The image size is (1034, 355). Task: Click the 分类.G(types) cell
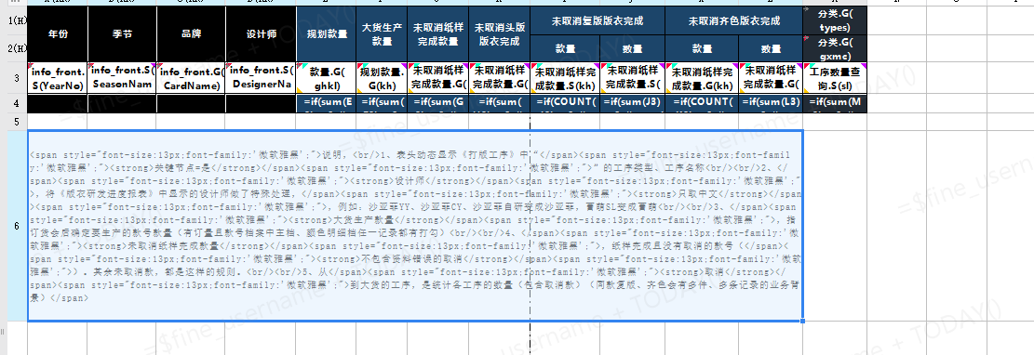click(x=835, y=21)
